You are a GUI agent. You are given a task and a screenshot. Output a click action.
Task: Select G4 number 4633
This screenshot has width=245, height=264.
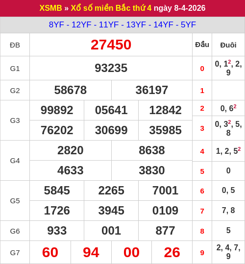(71, 170)
